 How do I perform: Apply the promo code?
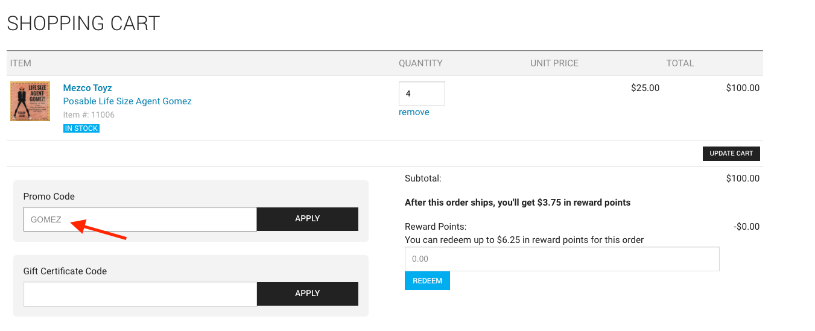(308, 219)
